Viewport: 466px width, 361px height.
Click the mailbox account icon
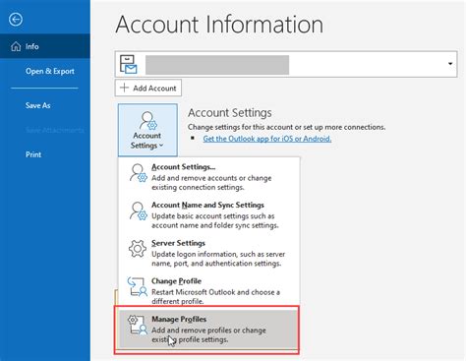click(128, 64)
